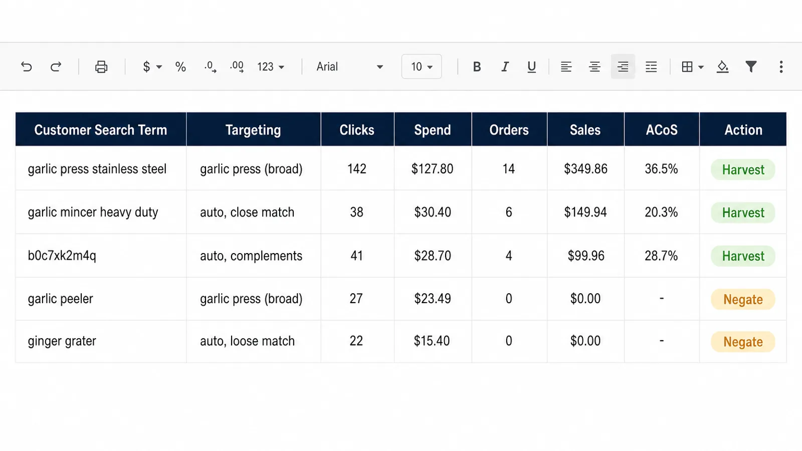This screenshot has height=451, width=802.
Task: Select the 36.5% ACoS cell
Action: pyautogui.click(x=662, y=168)
